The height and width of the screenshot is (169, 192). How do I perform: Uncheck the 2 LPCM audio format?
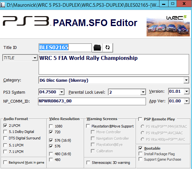tap(5, 126)
